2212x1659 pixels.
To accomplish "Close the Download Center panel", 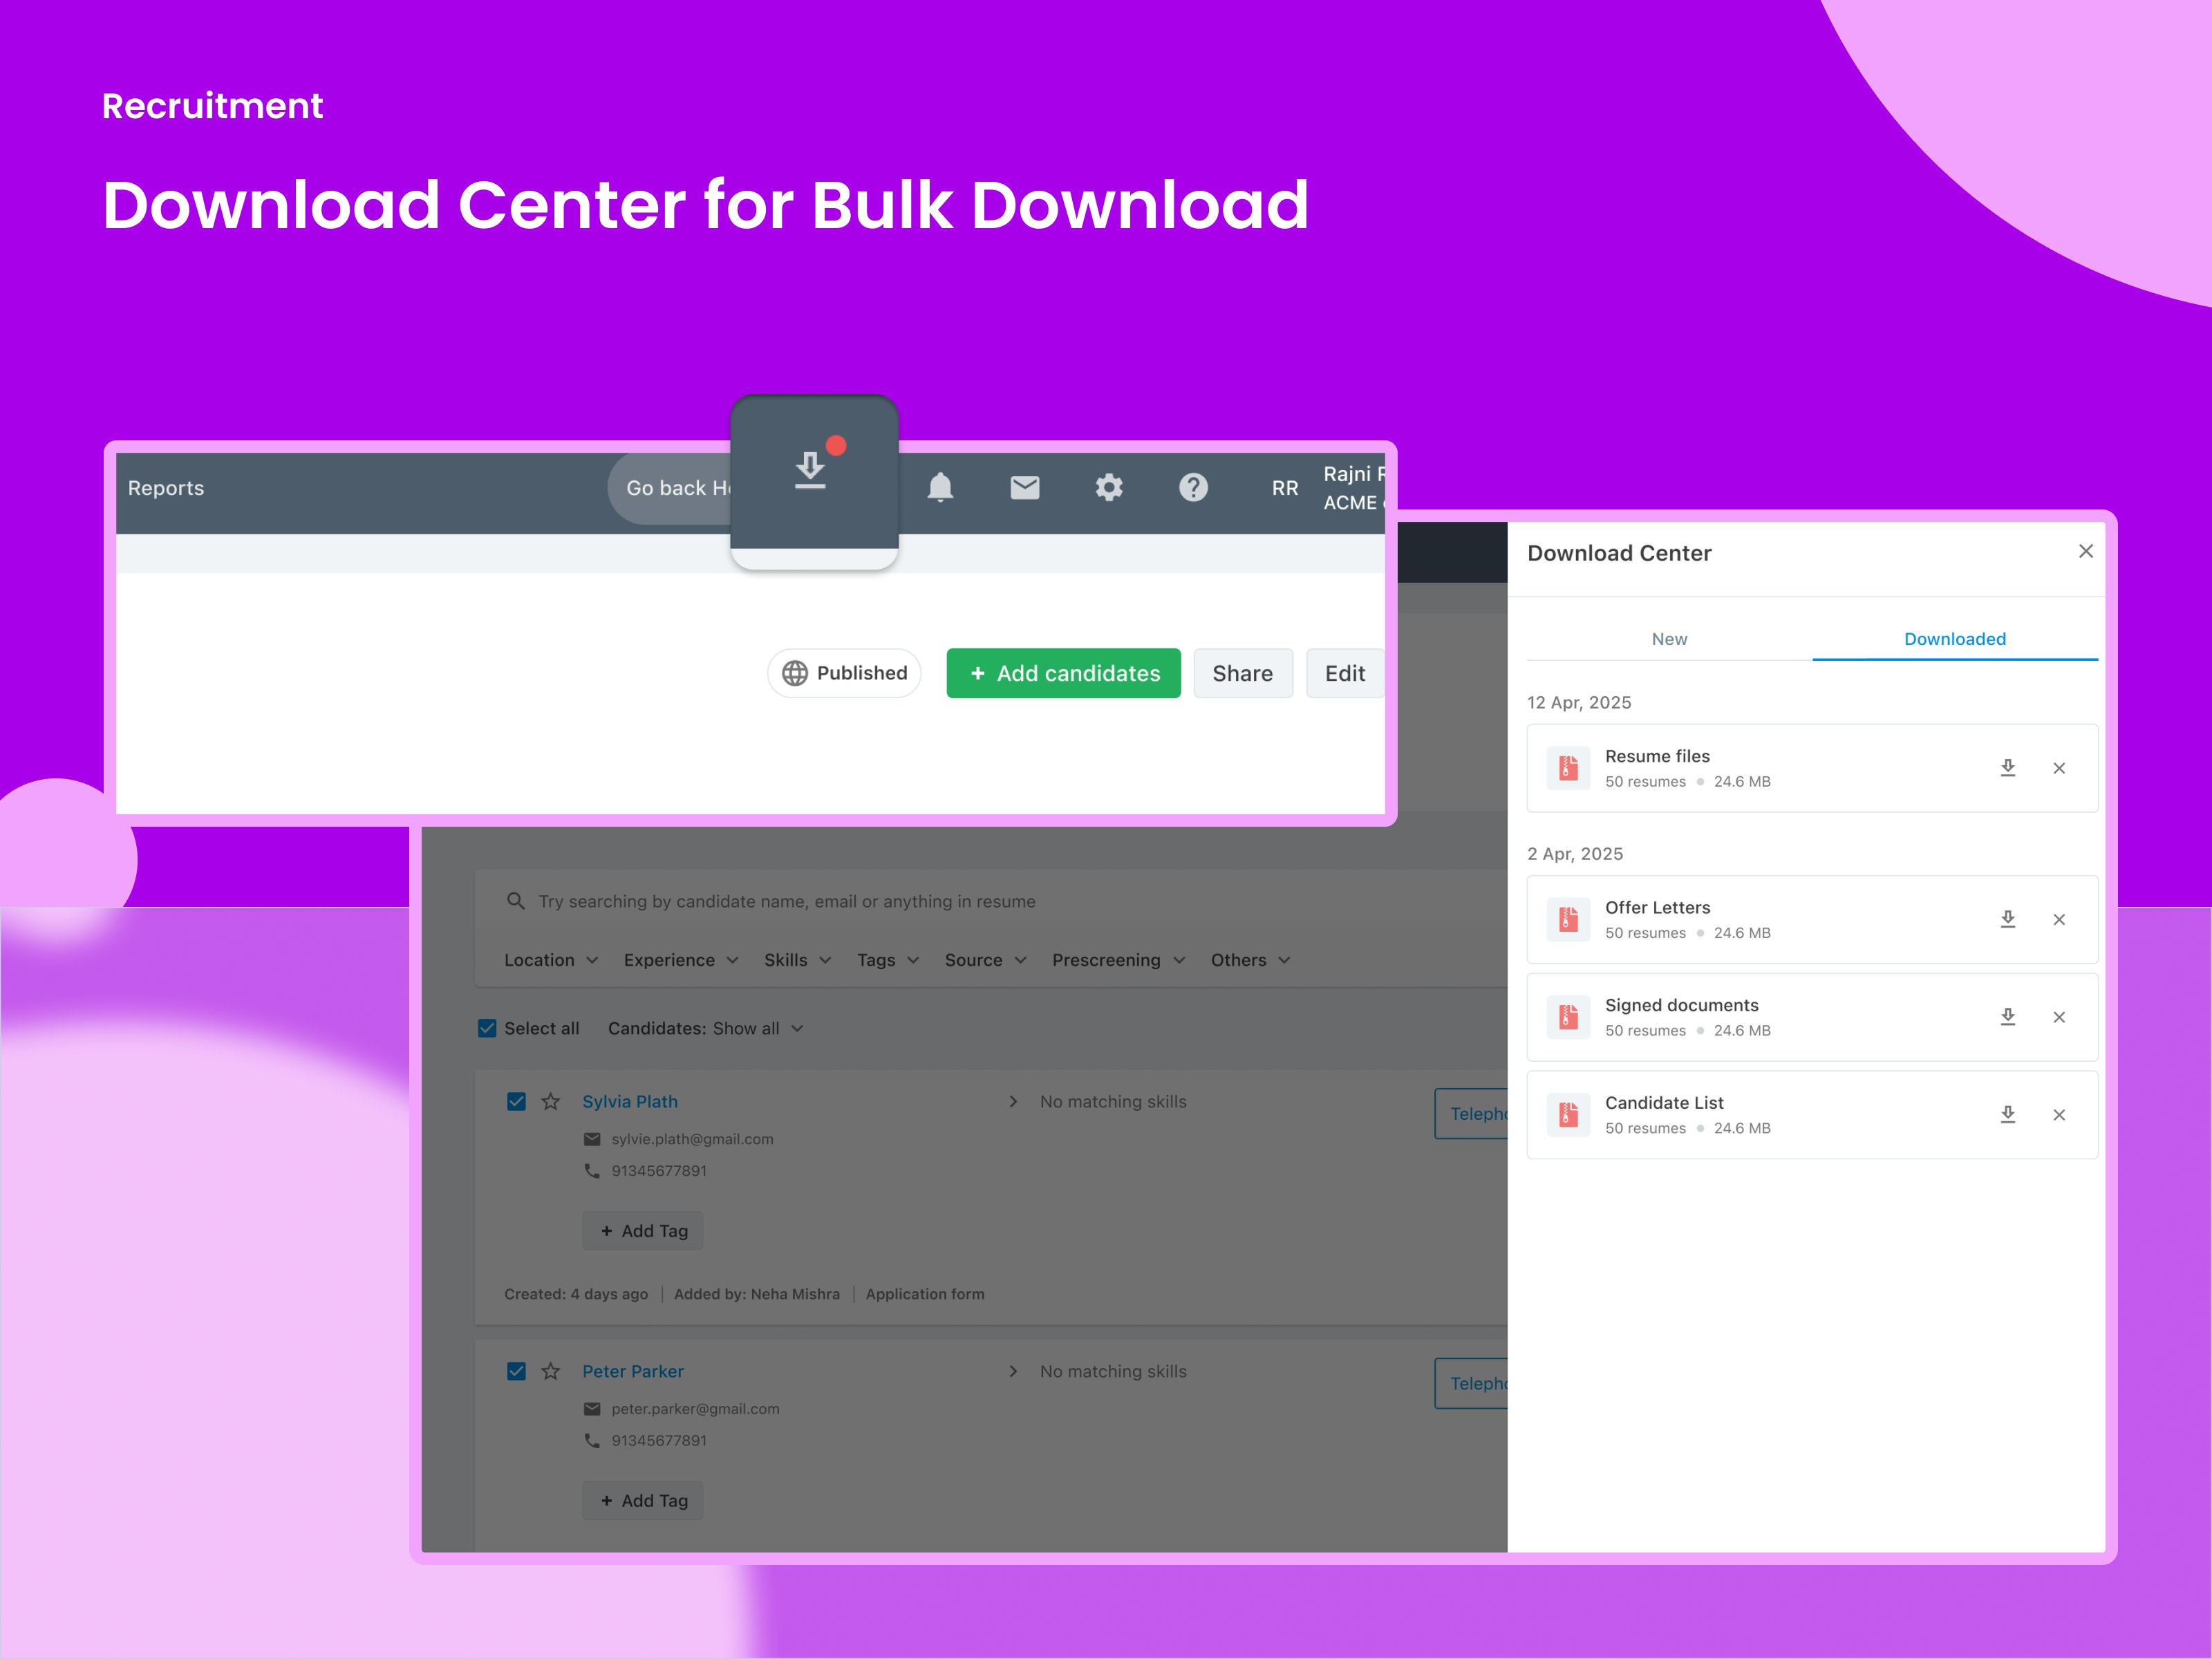I will click(x=2086, y=551).
